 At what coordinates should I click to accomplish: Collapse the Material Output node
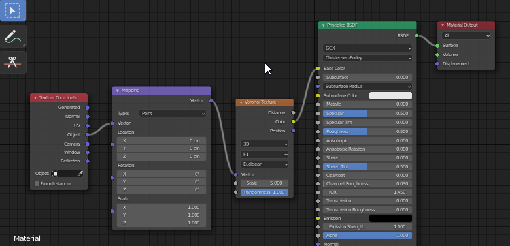coord(443,25)
